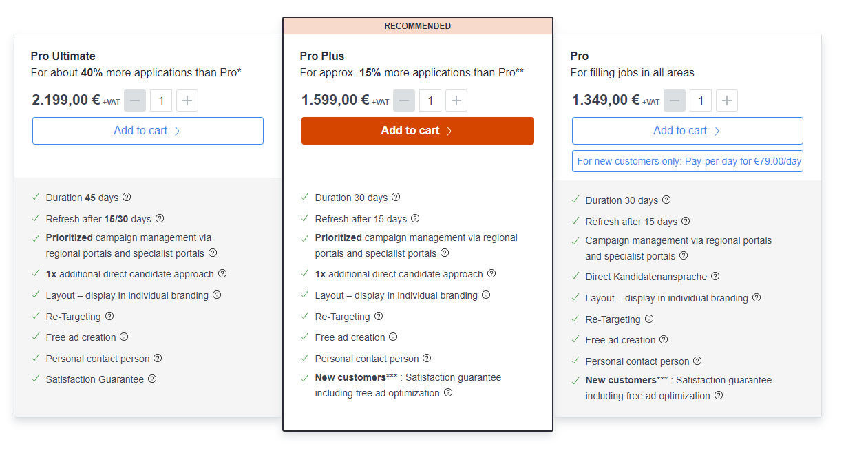The image size is (857, 455).
Task: Open the New customers satisfaction guarantee tooltip in Pro Plus
Action: pos(448,392)
